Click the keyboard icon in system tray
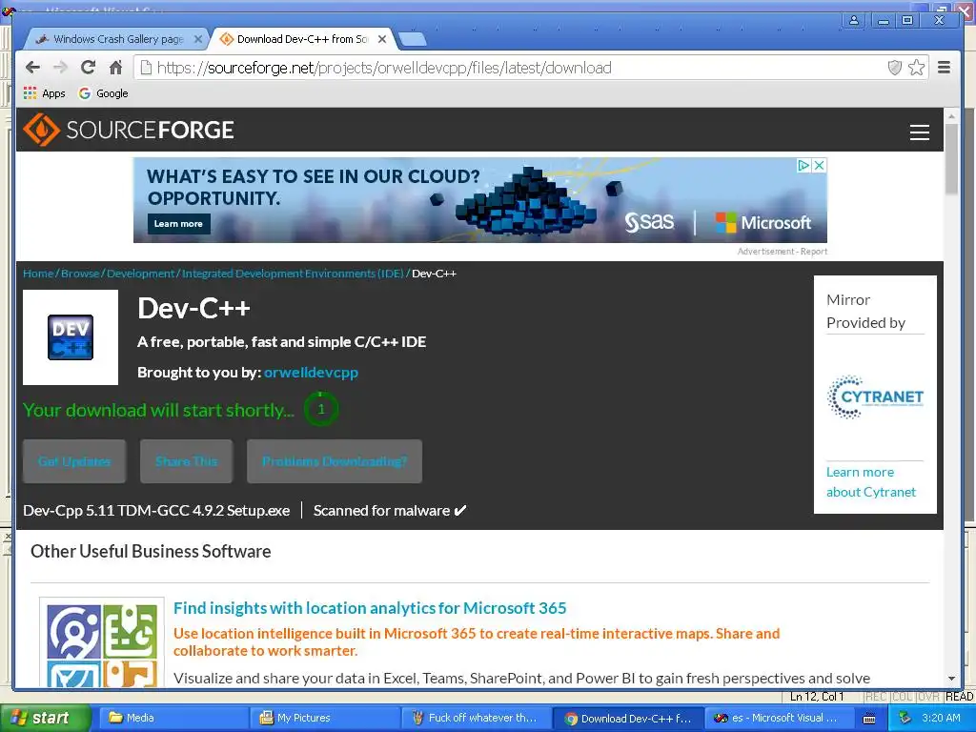The image size is (976, 732). (869, 719)
